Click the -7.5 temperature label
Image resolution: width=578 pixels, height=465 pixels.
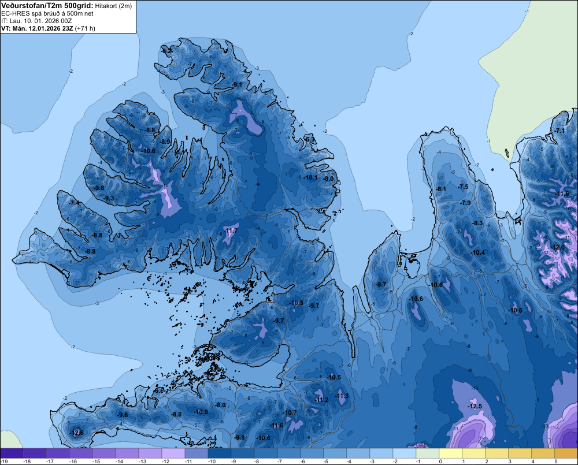[462, 187]
